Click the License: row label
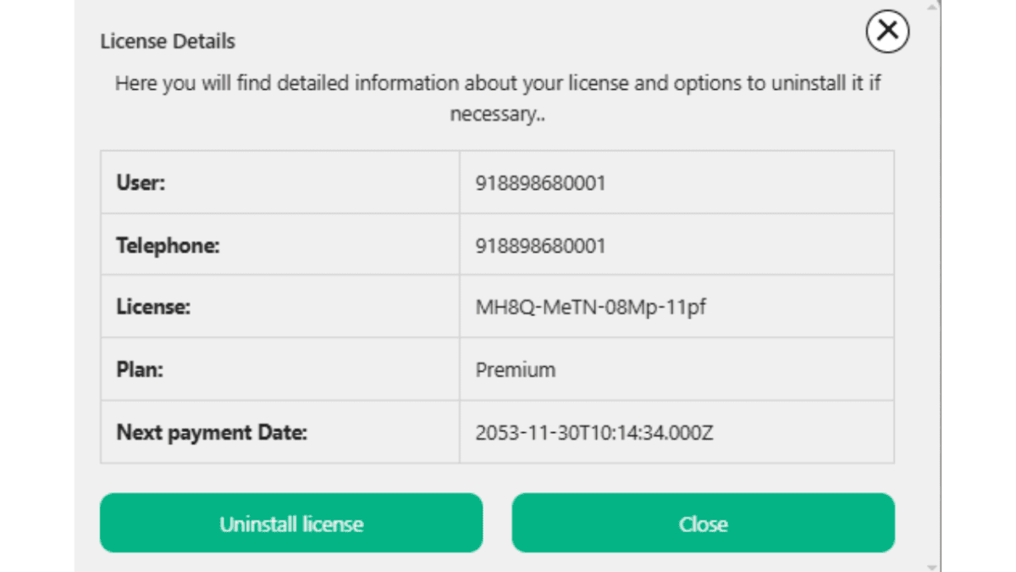The image size is (1016, 572). point(153,307)
